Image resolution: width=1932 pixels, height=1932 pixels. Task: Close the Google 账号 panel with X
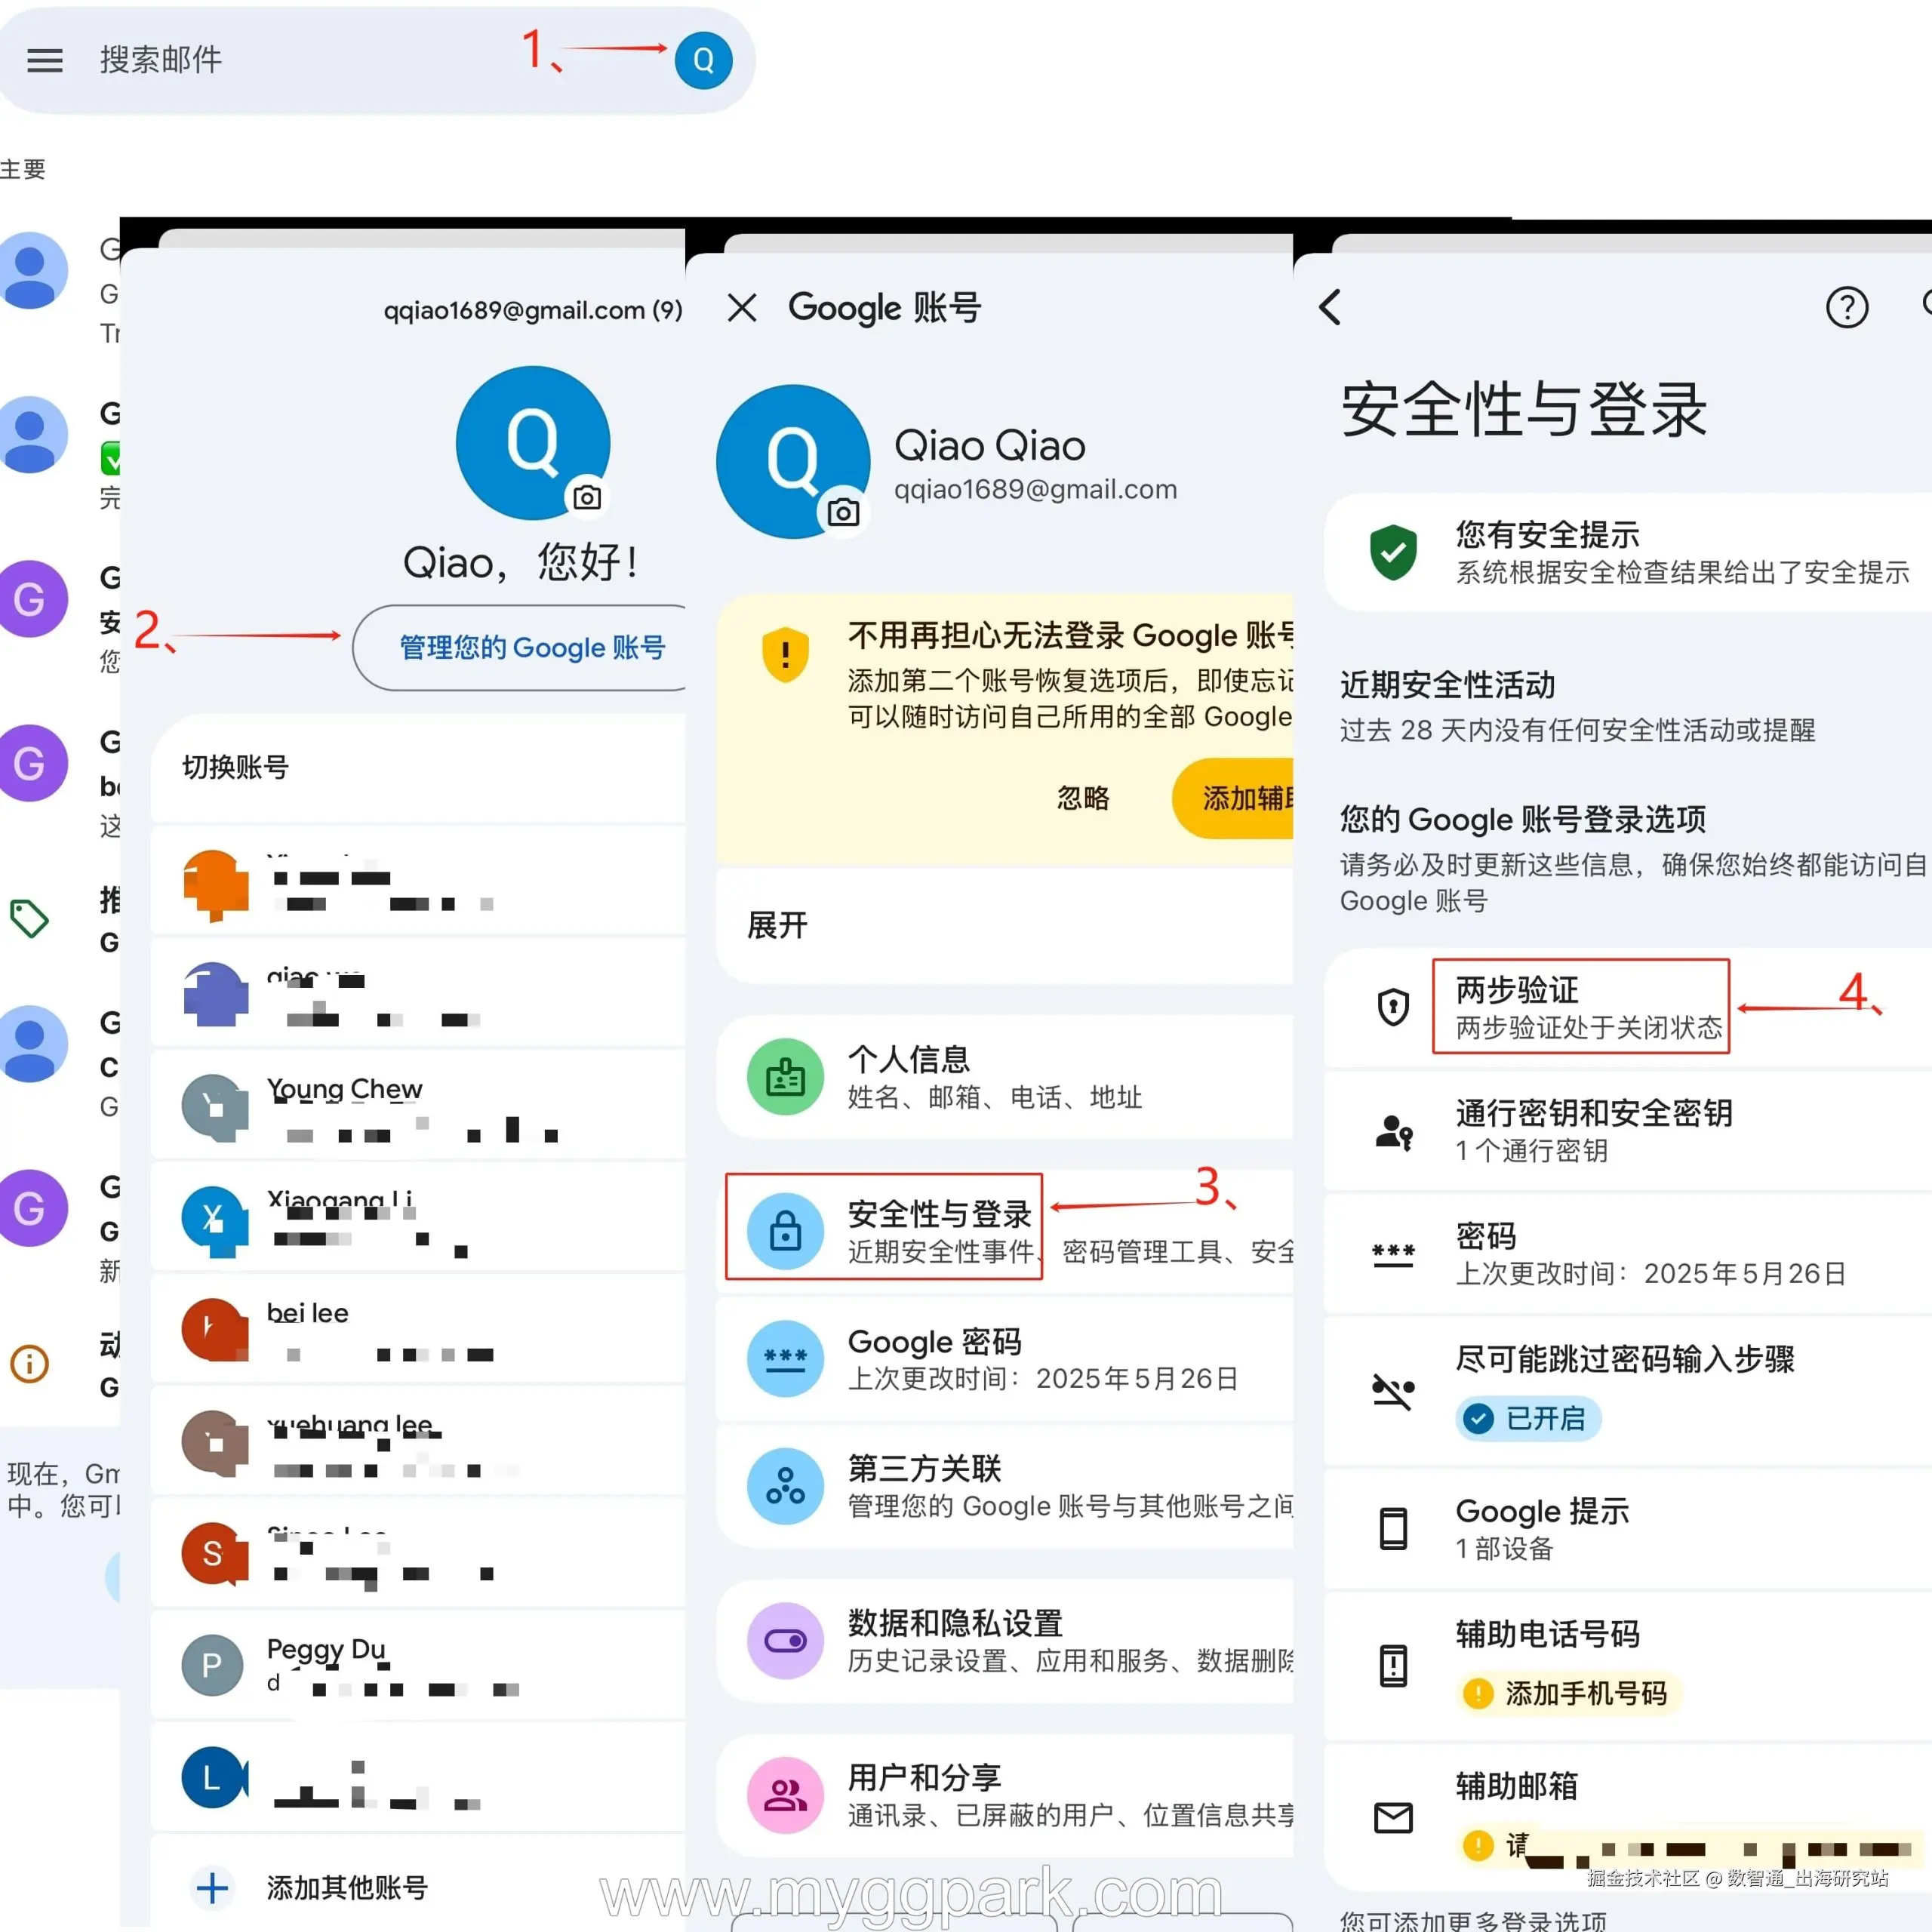[742, 307]
